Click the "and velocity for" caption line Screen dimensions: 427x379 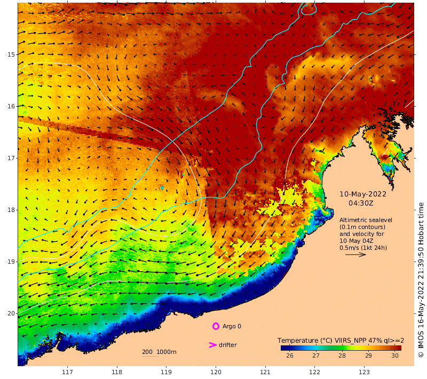pyautogui.click(x=362, y=234)
